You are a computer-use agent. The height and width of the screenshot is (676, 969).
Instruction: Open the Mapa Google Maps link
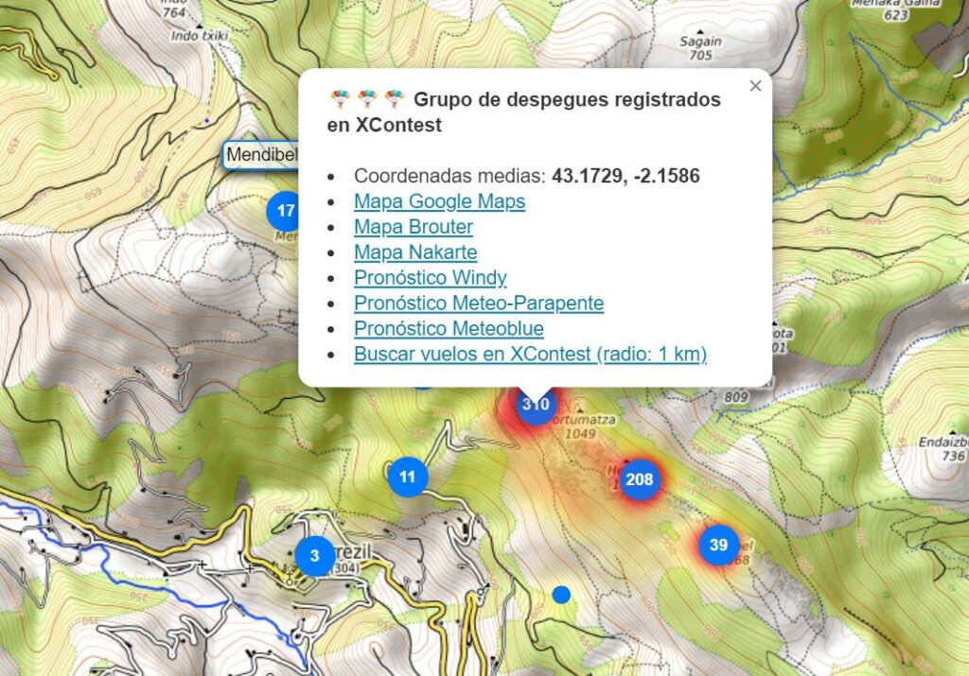(x=439, y=201)
